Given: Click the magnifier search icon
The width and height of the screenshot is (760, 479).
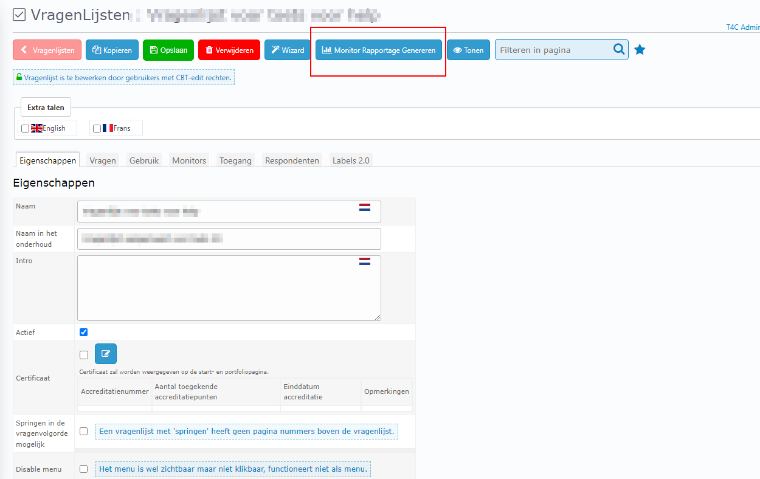Looking at the screenshot, I should pyautogui.click(x=618, y=50).
